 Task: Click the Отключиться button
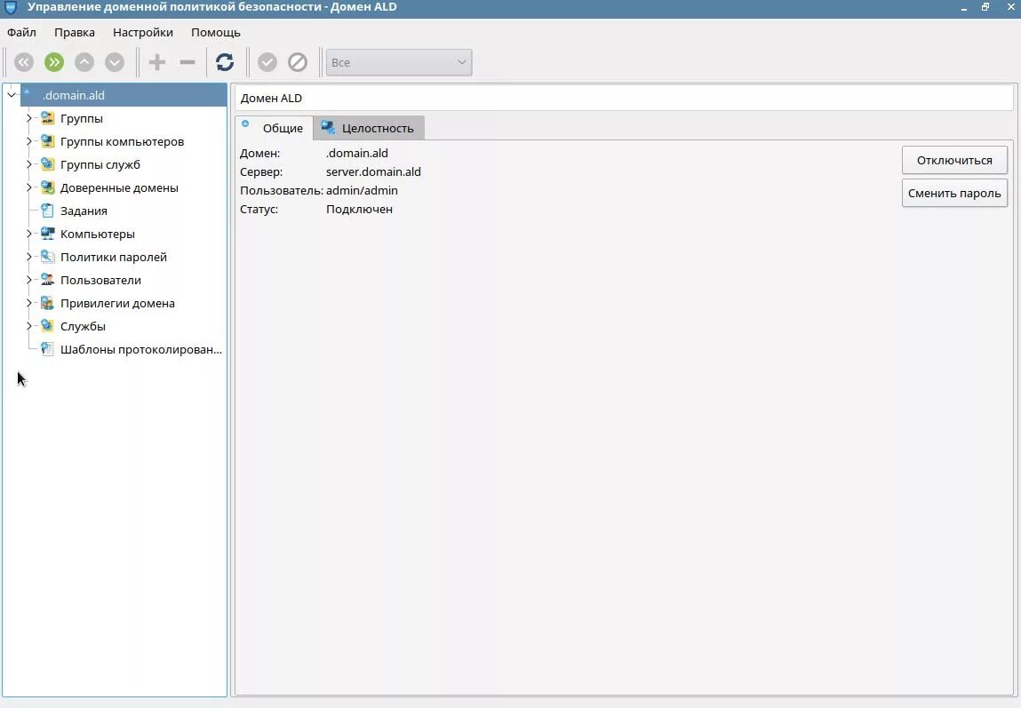tap(954, 160)
